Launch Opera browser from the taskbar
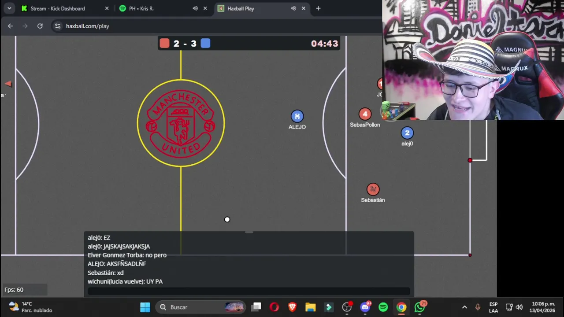Viewport: 564px width, 317px height. coord(274,307)
